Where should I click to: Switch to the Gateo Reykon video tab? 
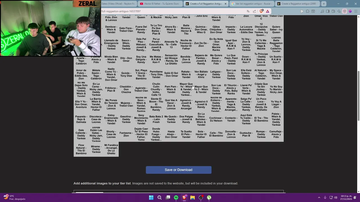click(x=119, y=4)
